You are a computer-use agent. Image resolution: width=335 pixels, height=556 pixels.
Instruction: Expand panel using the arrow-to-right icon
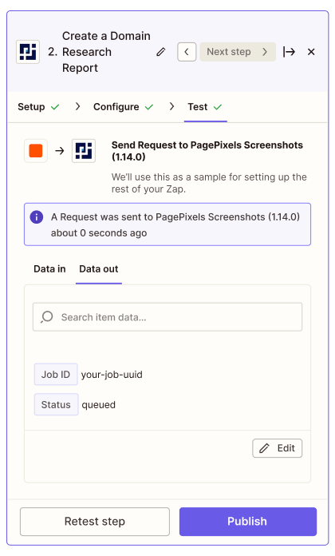pos(289,52)
